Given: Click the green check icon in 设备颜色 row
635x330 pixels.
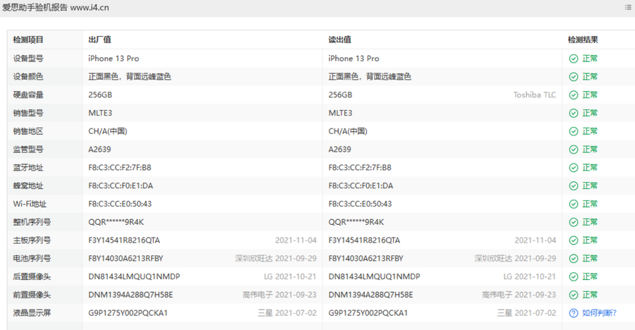Looking at the screenshot, I should tap(574, 77).
